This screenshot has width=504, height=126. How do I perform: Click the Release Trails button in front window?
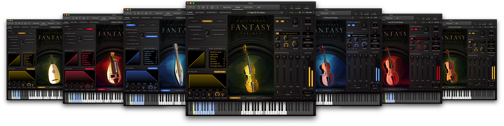(220, 72)
